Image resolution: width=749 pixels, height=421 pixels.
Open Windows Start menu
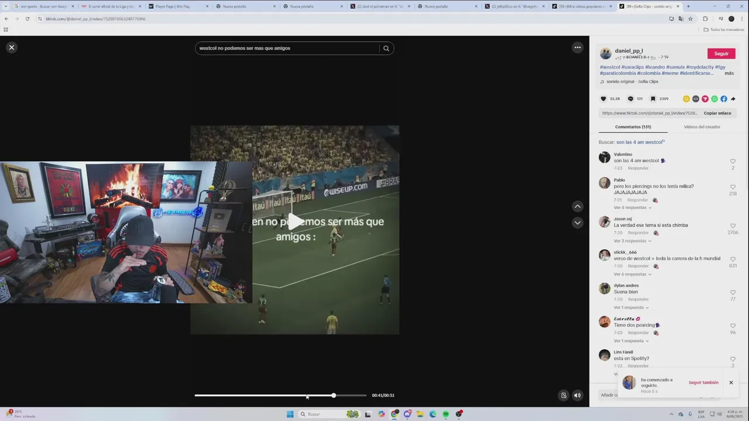point(290,414)
